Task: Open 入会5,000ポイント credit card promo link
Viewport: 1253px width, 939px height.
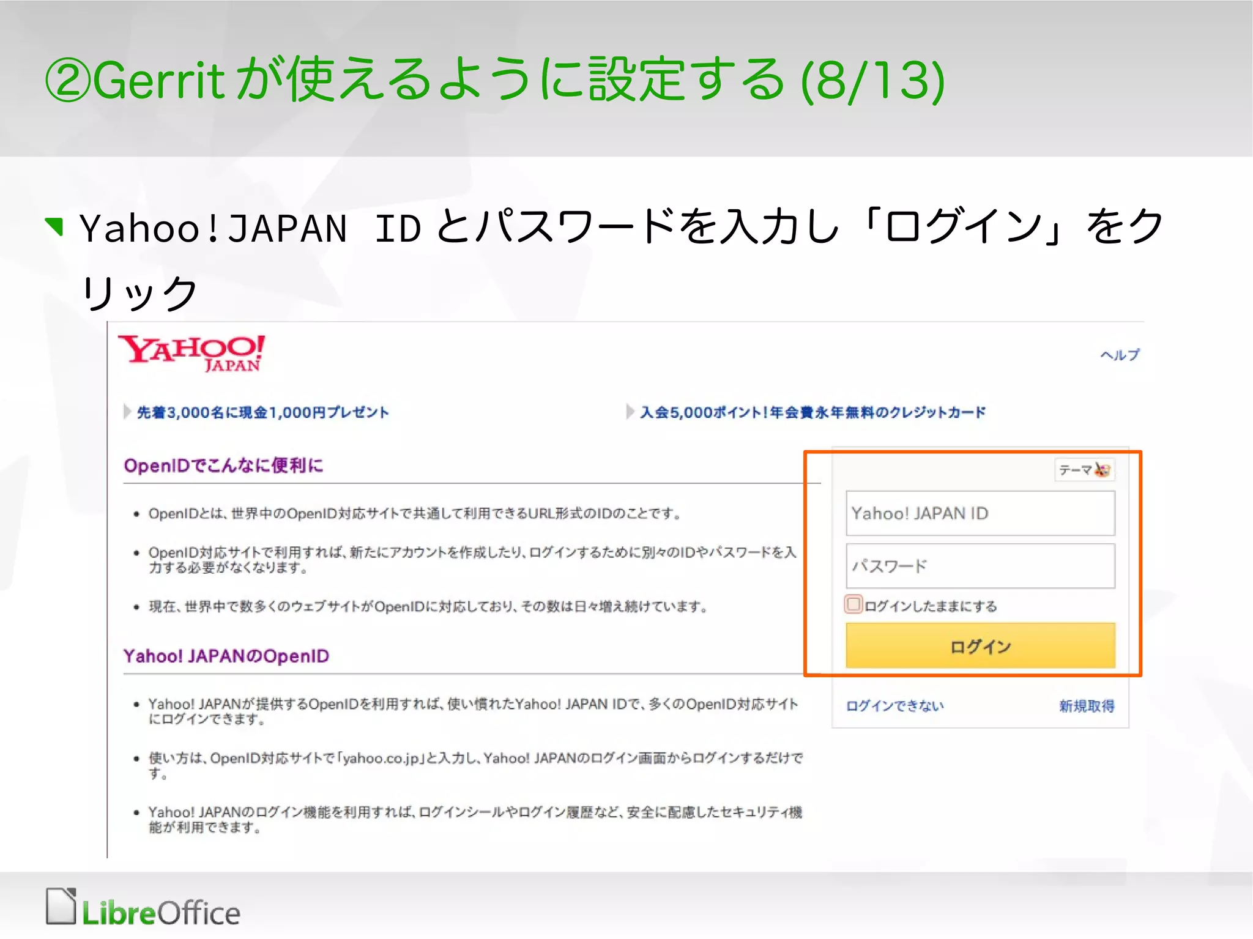Action: pyautogui.click(x=812, y=412)
